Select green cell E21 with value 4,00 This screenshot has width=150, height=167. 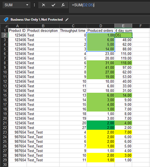tap(123, 123)
